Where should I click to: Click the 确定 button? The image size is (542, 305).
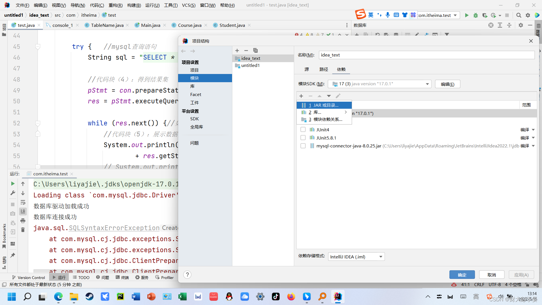coord(462,275)
